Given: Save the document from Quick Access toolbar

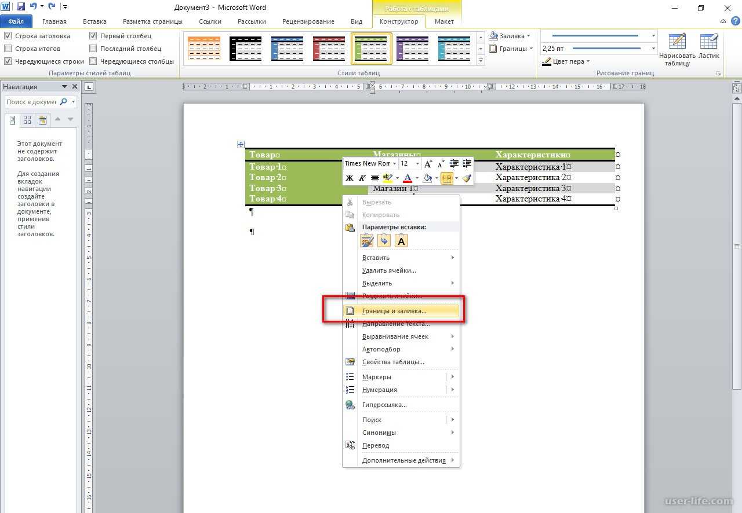Looking at the screenshot, I should tap(21, 8).
